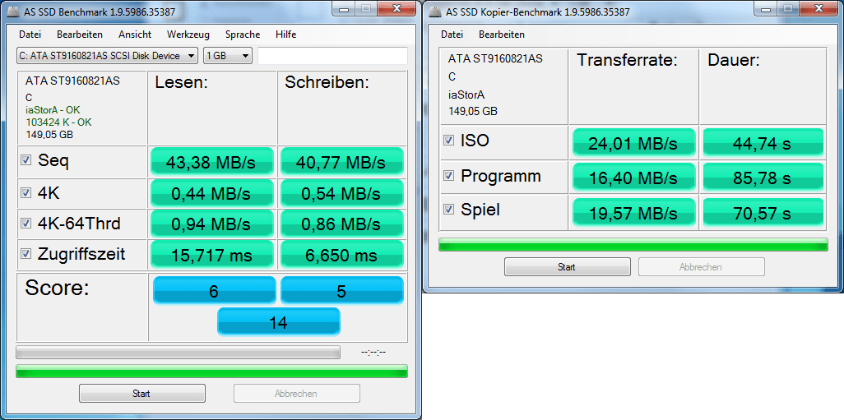Click the green iaStorA - OK status text
This screenshot has width=844, height=420.
tap(53, 110)
